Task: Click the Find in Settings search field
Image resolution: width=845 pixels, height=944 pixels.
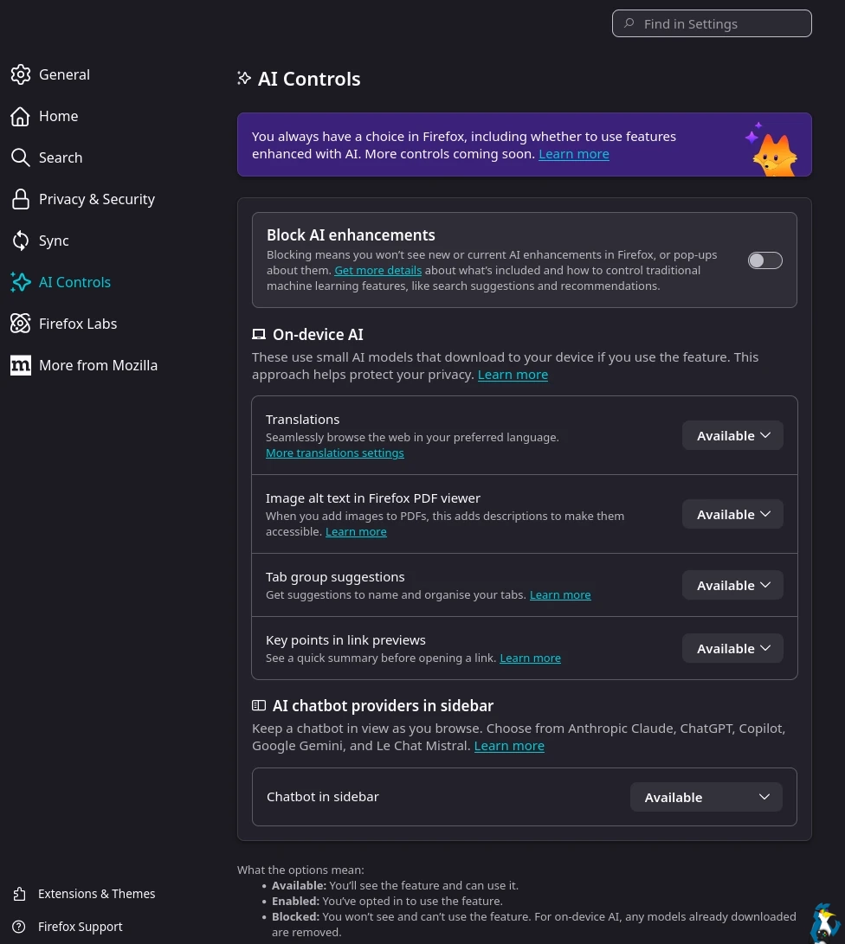Action: pyautogui.click(x=719, y=24)
